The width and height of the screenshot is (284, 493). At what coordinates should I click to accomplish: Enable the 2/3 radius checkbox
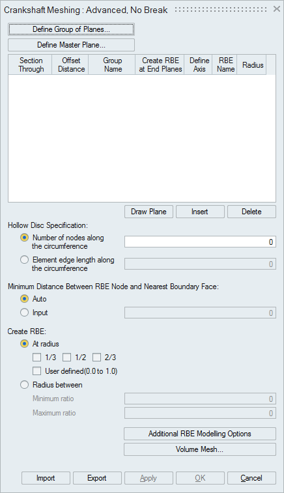[96, 358]
